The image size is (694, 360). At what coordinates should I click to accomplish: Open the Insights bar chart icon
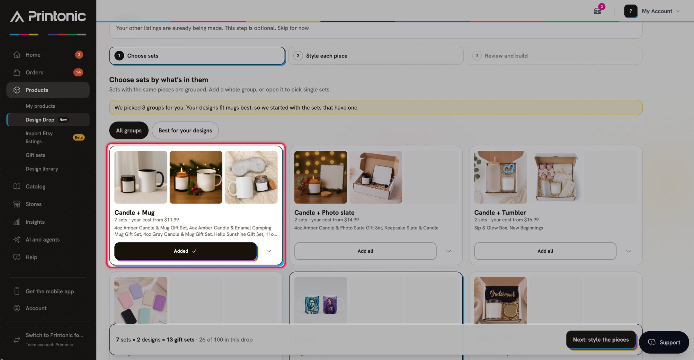click(x=17, y=222)
